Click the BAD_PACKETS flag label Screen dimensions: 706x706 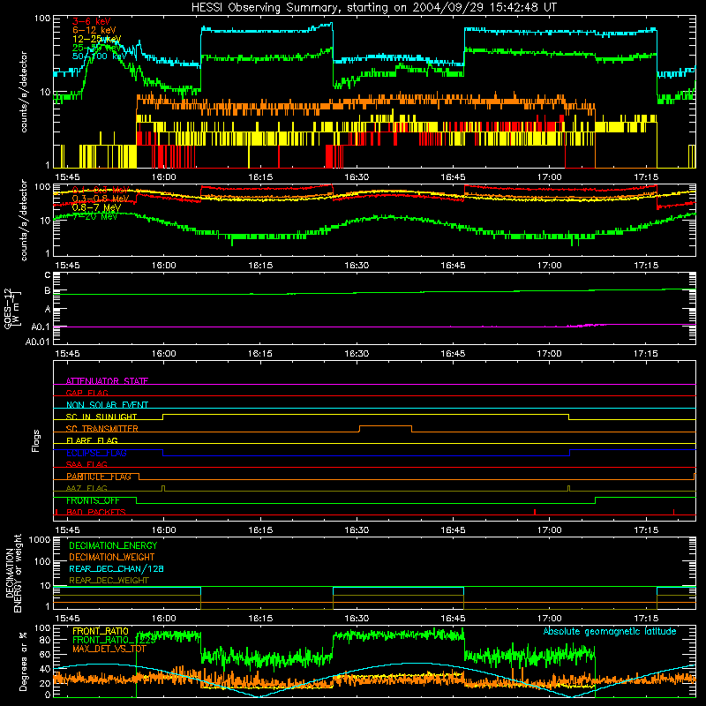pos(96,513)
